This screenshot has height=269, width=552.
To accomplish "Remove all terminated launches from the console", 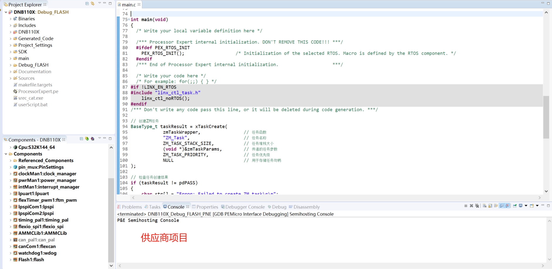I will click(477, 206).
